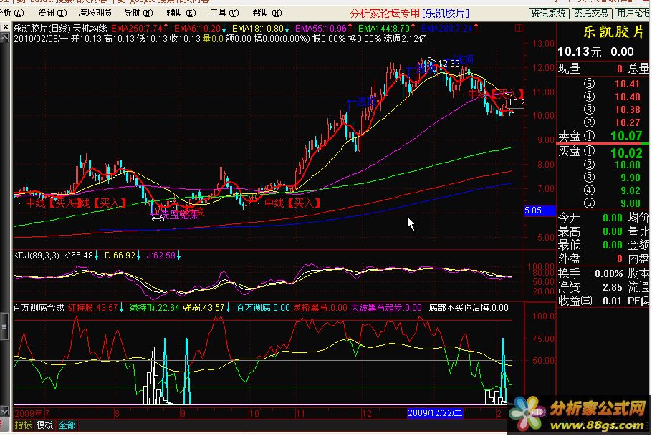
Task: Click the sell level ② circle icon at 10.27
Action: click(x=589, y=122)
